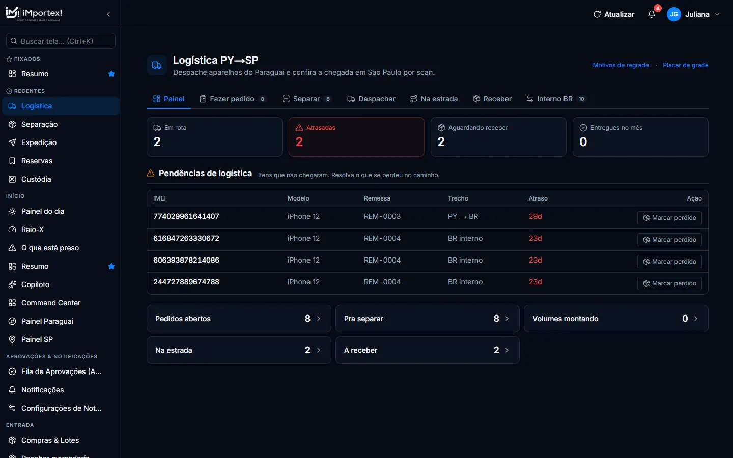733x458 pixels.
Task: Open Notificações in the sidebar
Action: point(61,390)
